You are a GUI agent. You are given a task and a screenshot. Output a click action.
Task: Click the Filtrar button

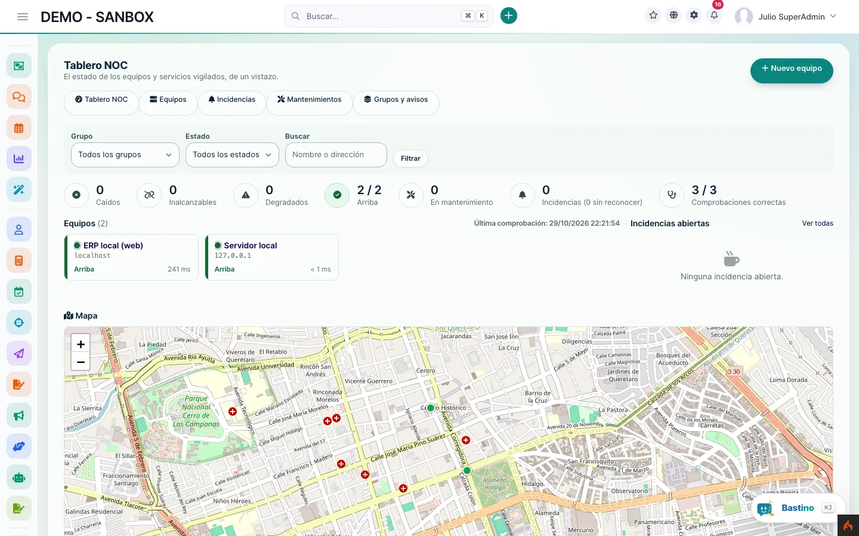[x=410, y=158]
